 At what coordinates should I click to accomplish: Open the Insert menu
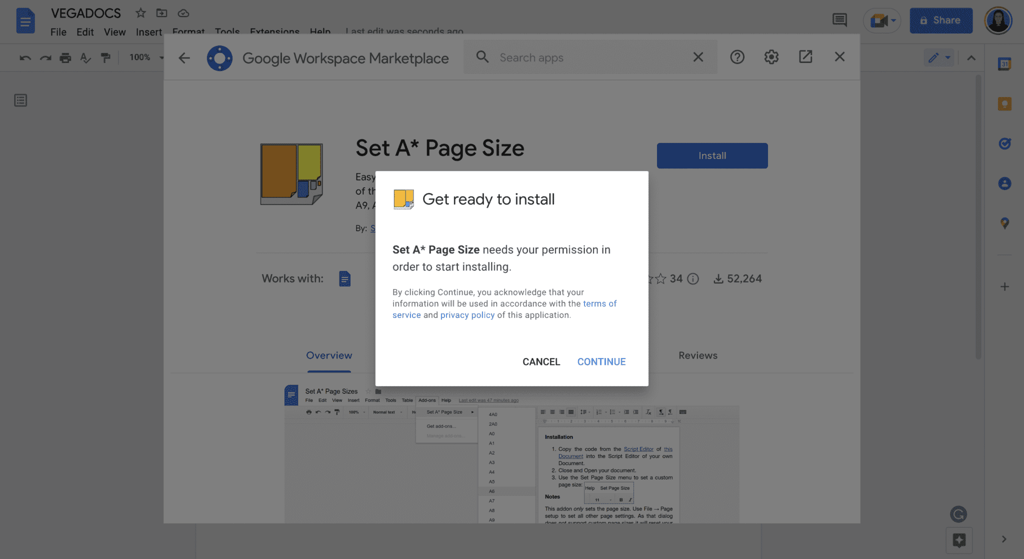coord(148,32)
